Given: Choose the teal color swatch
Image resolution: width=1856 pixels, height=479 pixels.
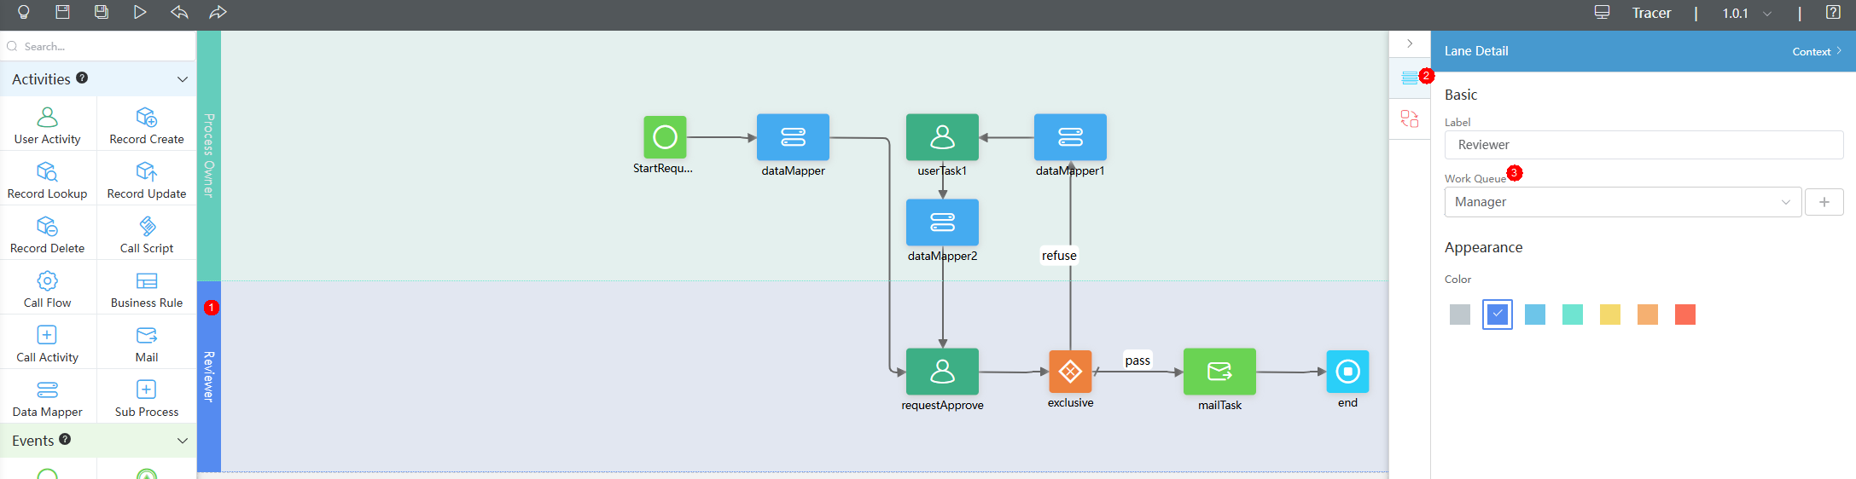Looking at the screenshot, I should (1573, 315).
